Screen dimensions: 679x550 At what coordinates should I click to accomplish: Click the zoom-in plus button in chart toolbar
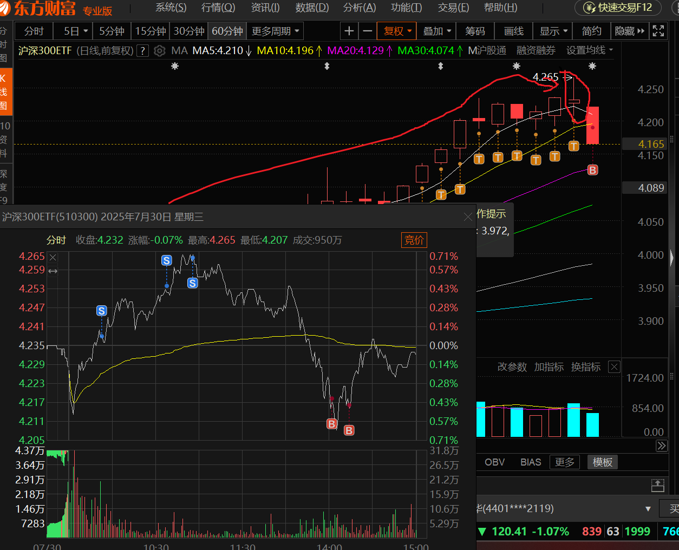(349, 31)
